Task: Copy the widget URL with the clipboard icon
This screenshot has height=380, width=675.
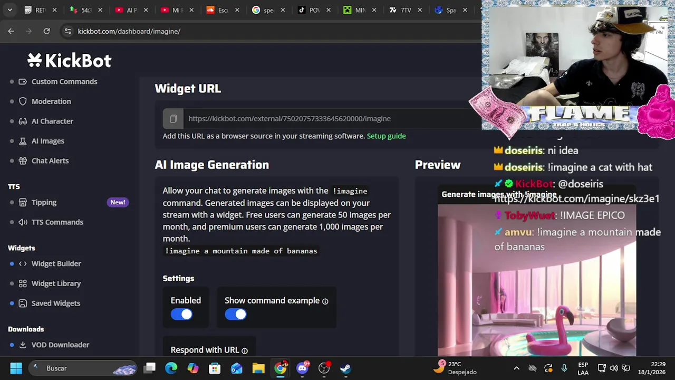Action: coord(173,119)
